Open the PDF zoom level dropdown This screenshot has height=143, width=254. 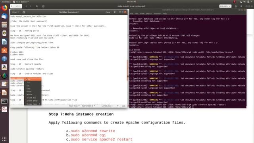[x=225, y=6]
